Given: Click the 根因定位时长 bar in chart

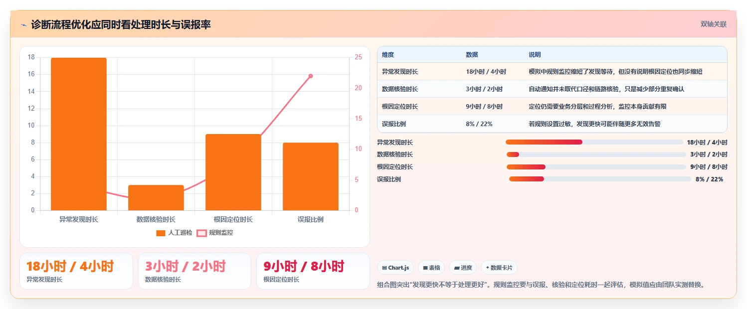Looking at the screenshot, I should 233,172.
